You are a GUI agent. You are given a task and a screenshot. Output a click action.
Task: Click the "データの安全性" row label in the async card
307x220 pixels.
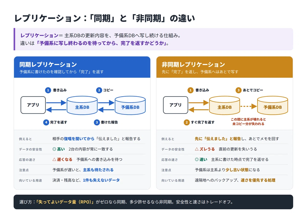pyautogui.click(x=173, y=149)
